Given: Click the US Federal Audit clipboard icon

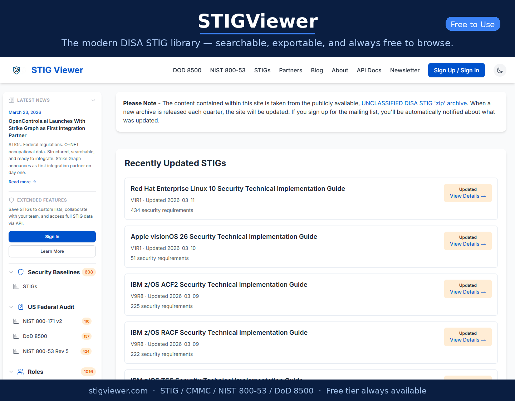Looking at the screenshot, I should point(21,307).
